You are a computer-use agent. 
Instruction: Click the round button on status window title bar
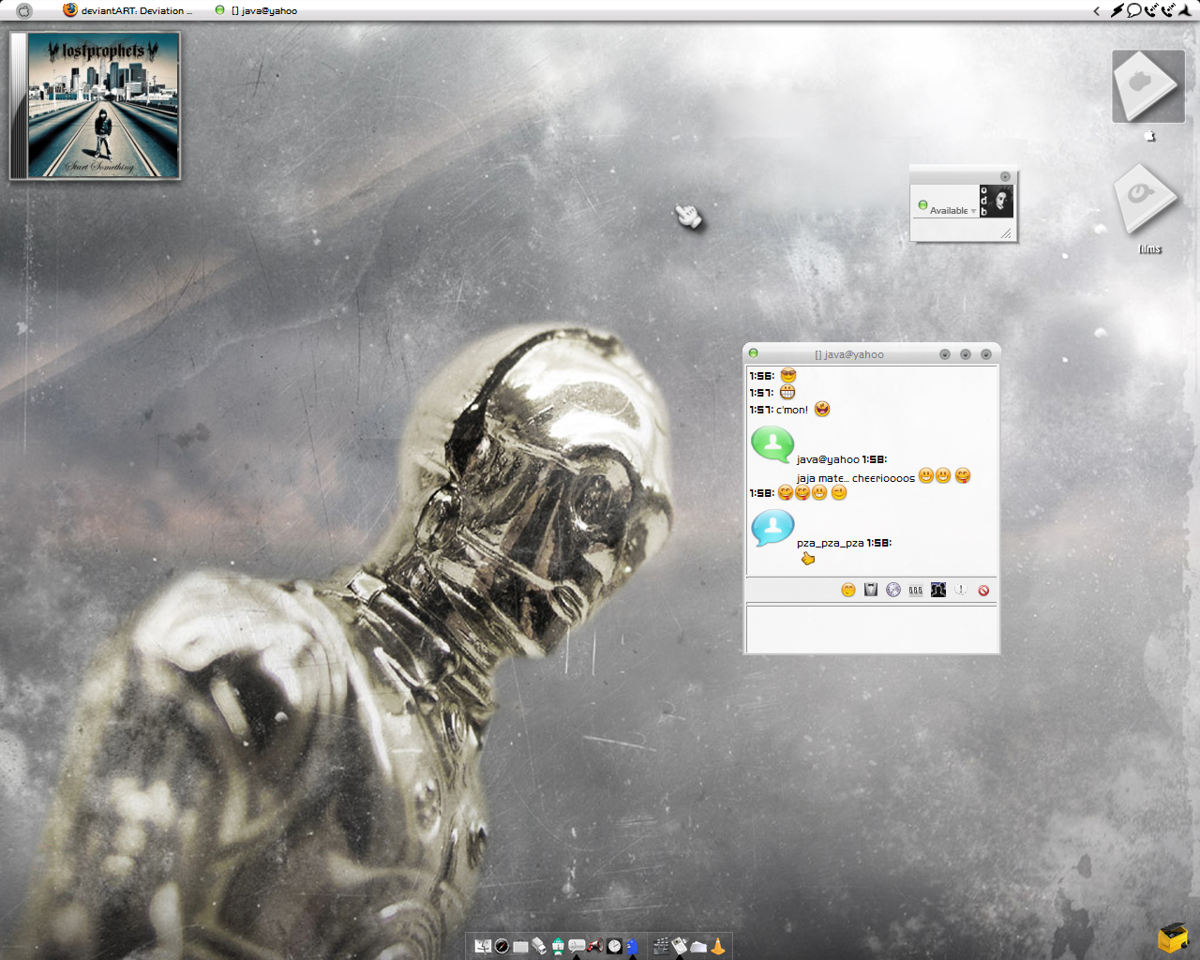pos(1005,176)
